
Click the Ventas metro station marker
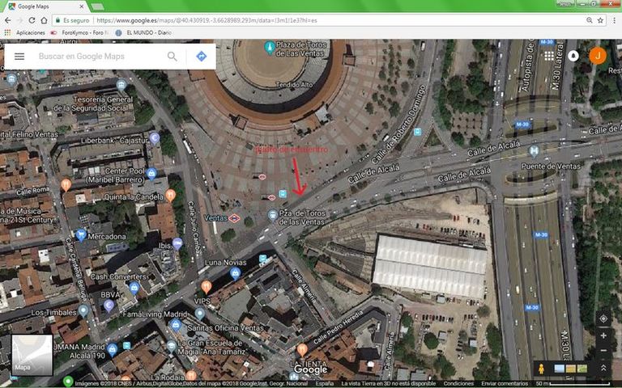pos(233,217)
